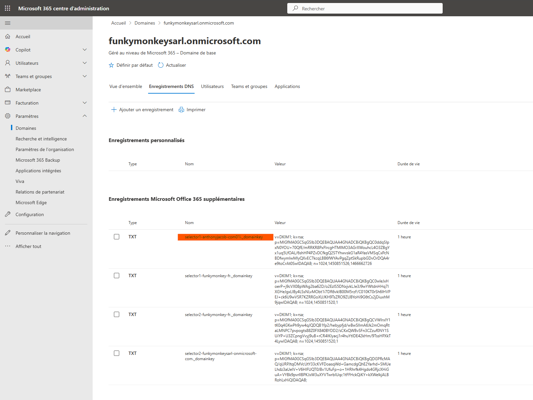The image size is (533, 400).
Task: Click the plus icon to add a record
Action: (114, 110)
